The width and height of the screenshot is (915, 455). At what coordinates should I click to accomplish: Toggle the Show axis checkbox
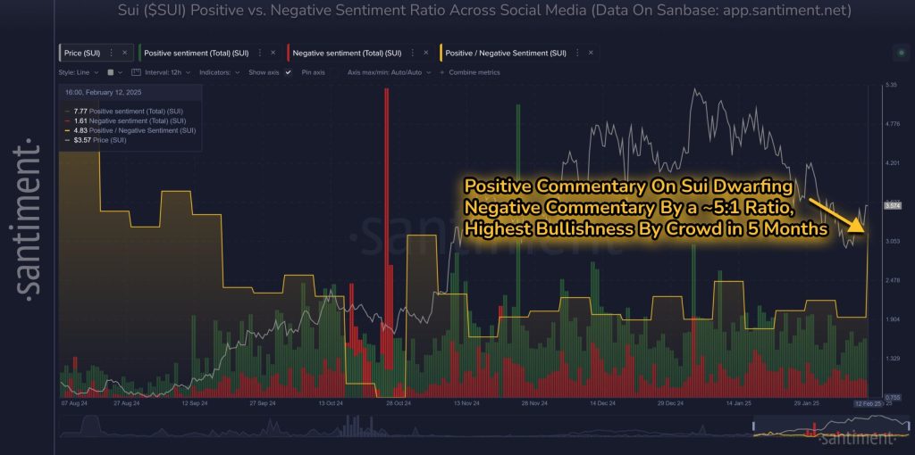coord(288,72)
